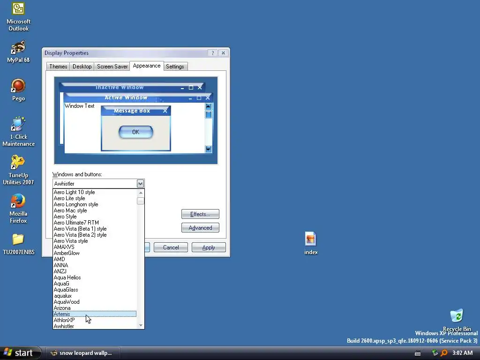Click the Inactive Window preview title bar
Viewport: 480px width, 360px height.
(132, 87)
